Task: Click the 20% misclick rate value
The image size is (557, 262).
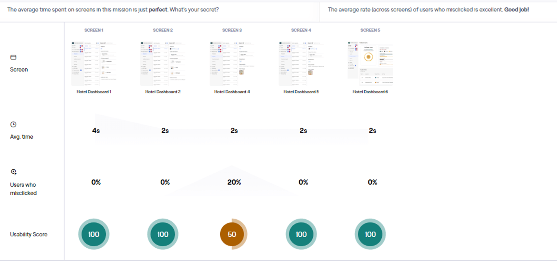Action: click(x=234, y=182)
